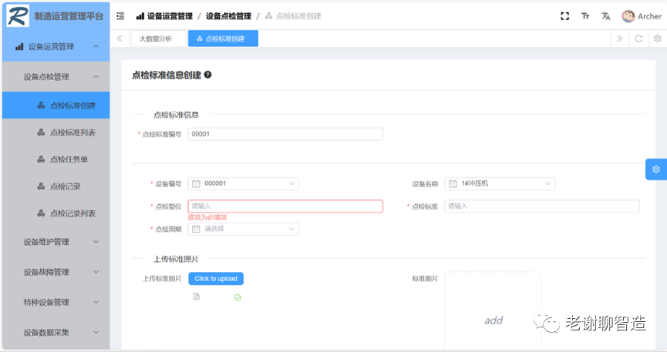Click the 上传标准照片 section heading
Screen dimensions: 667x352
tap(176, 259)
